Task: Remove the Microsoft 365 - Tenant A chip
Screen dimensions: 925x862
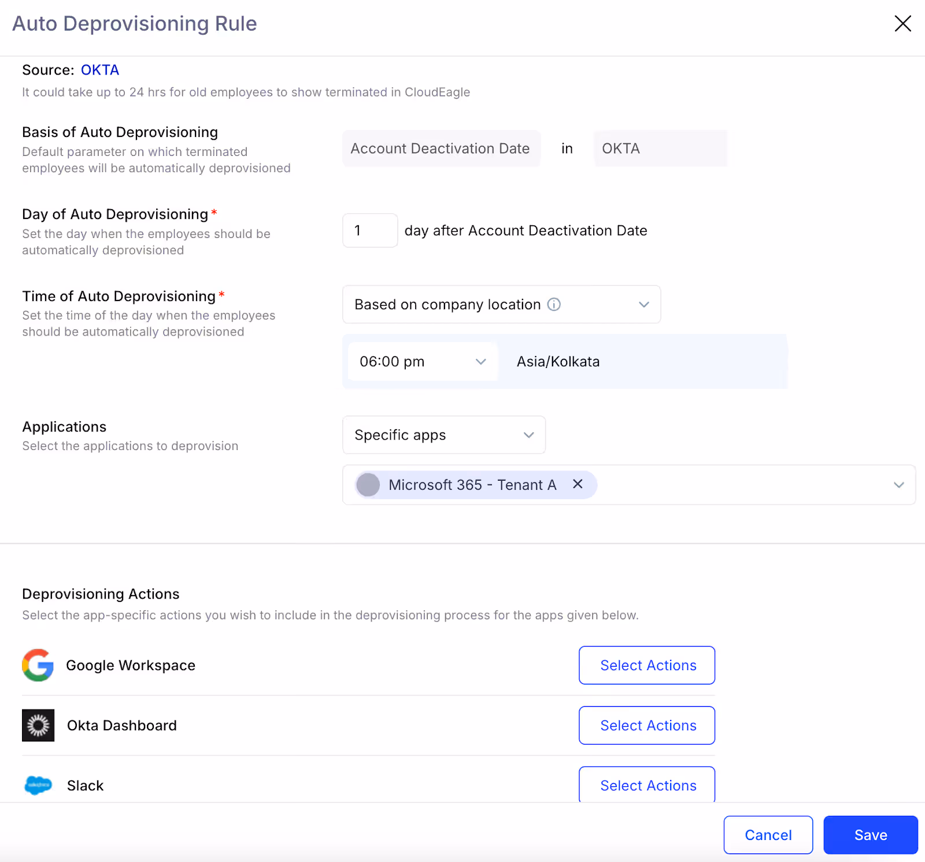Action: pos(578,484)
